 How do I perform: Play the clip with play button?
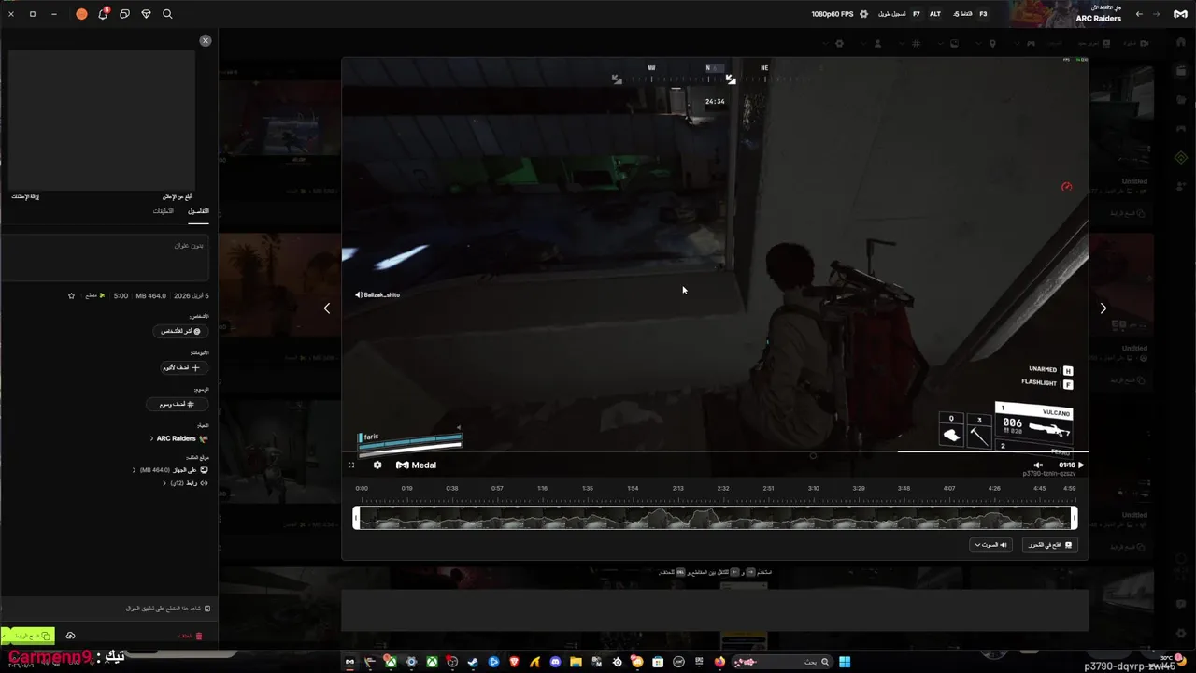[x=1081, y=465]
